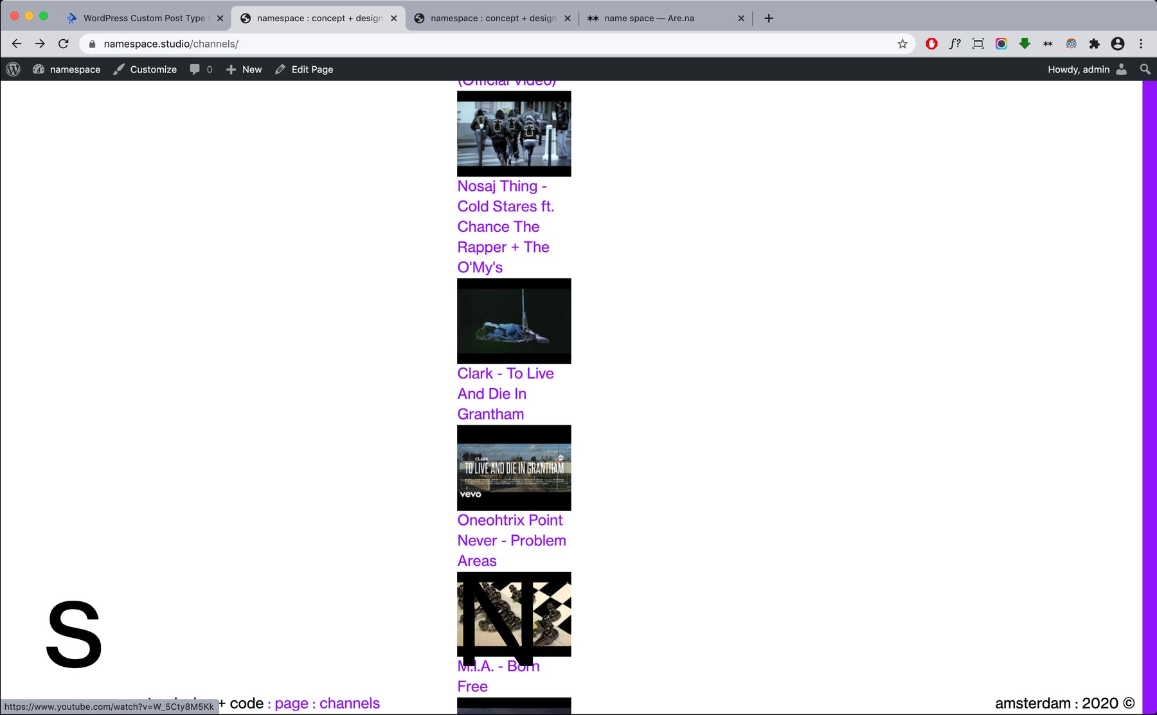1157x715 pixels.
Task: Open the running figures video thumbnail
Action: tap(514, 134)
